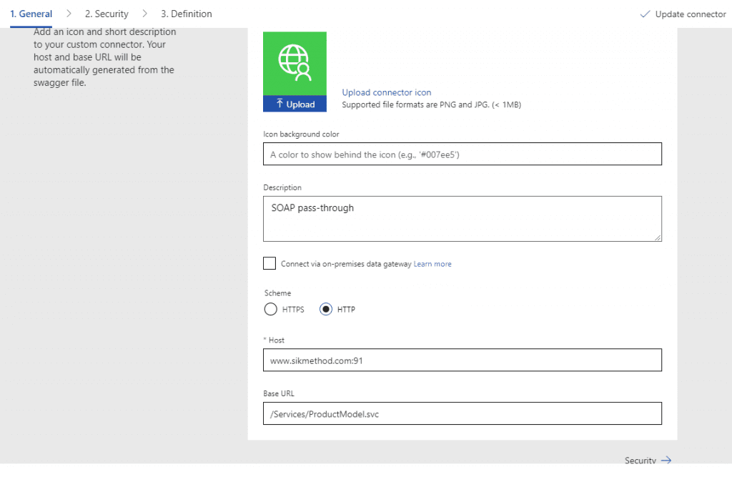
Task: Click the chevron between General and Security
Action: click(69, 14)
